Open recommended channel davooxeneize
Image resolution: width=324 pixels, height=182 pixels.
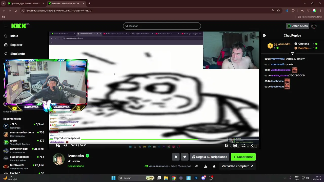pyautogui.click(x=24, y=150)
